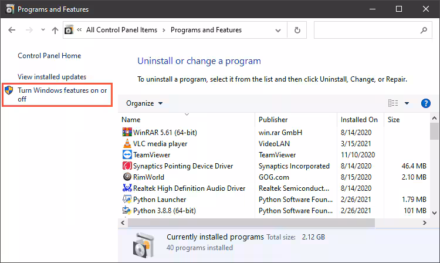Sort list by Name column header

point(131,120)
